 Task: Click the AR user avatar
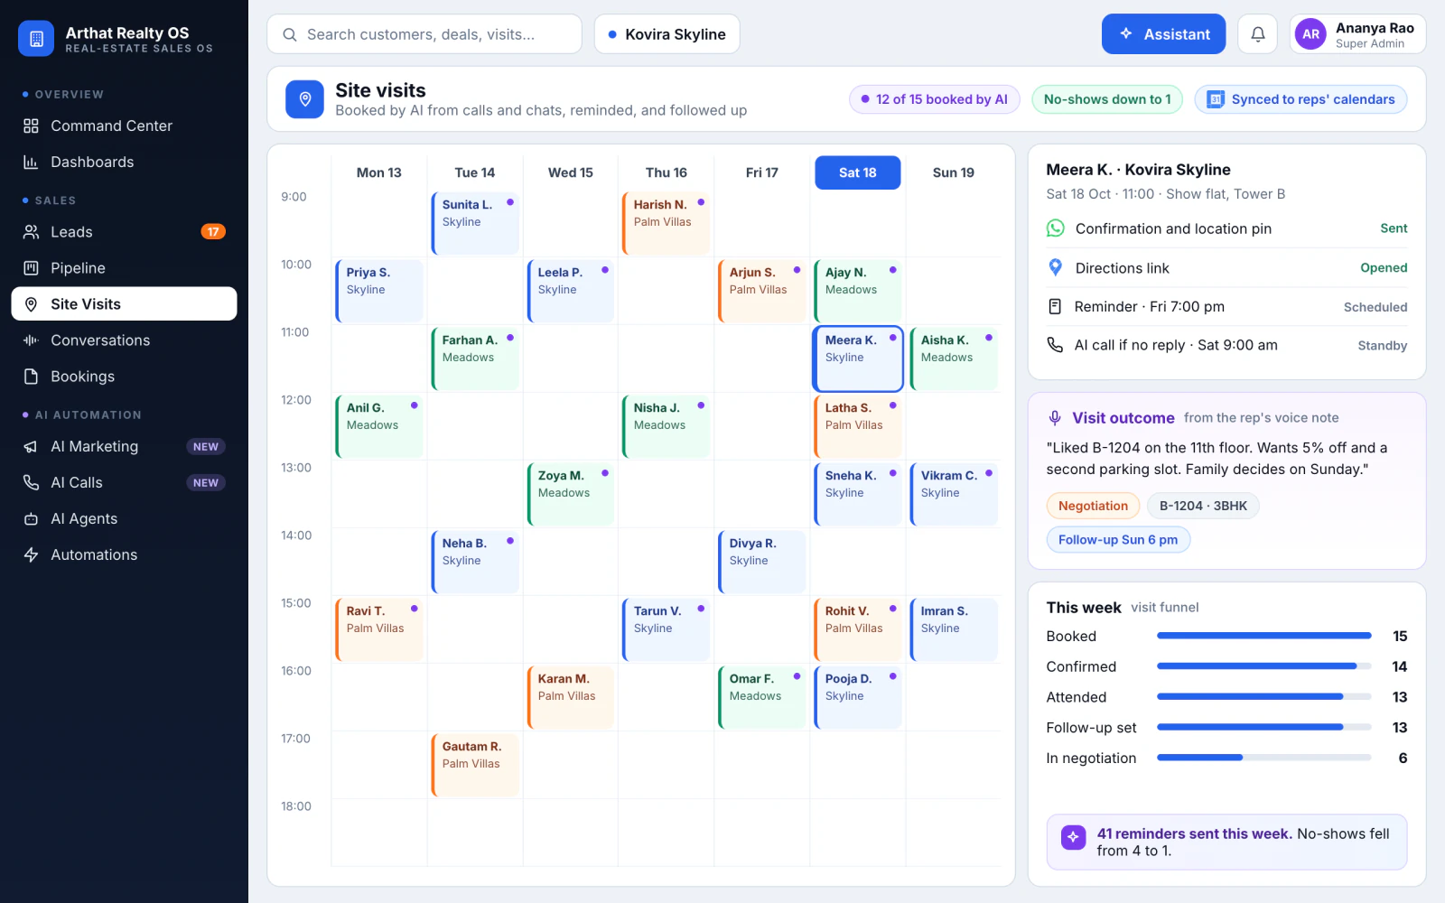pyautogui.click(x=1310, y=34)
